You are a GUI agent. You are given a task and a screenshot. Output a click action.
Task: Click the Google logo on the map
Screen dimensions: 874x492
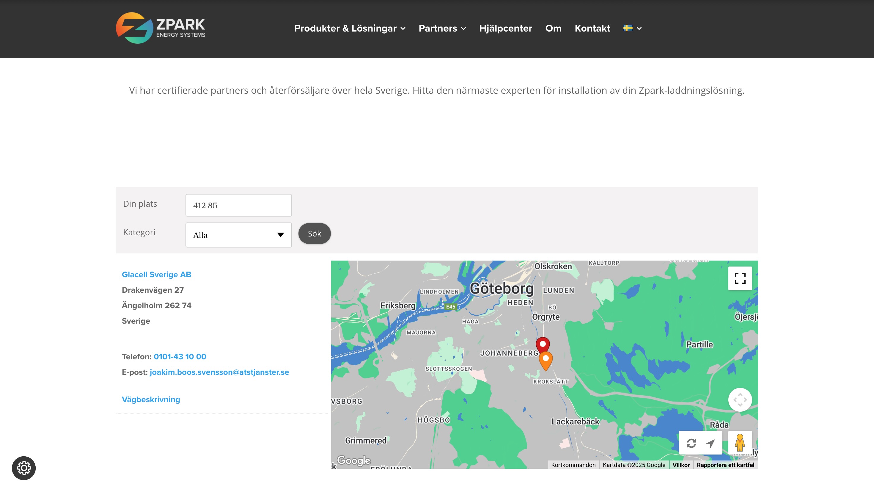point(354,460)
